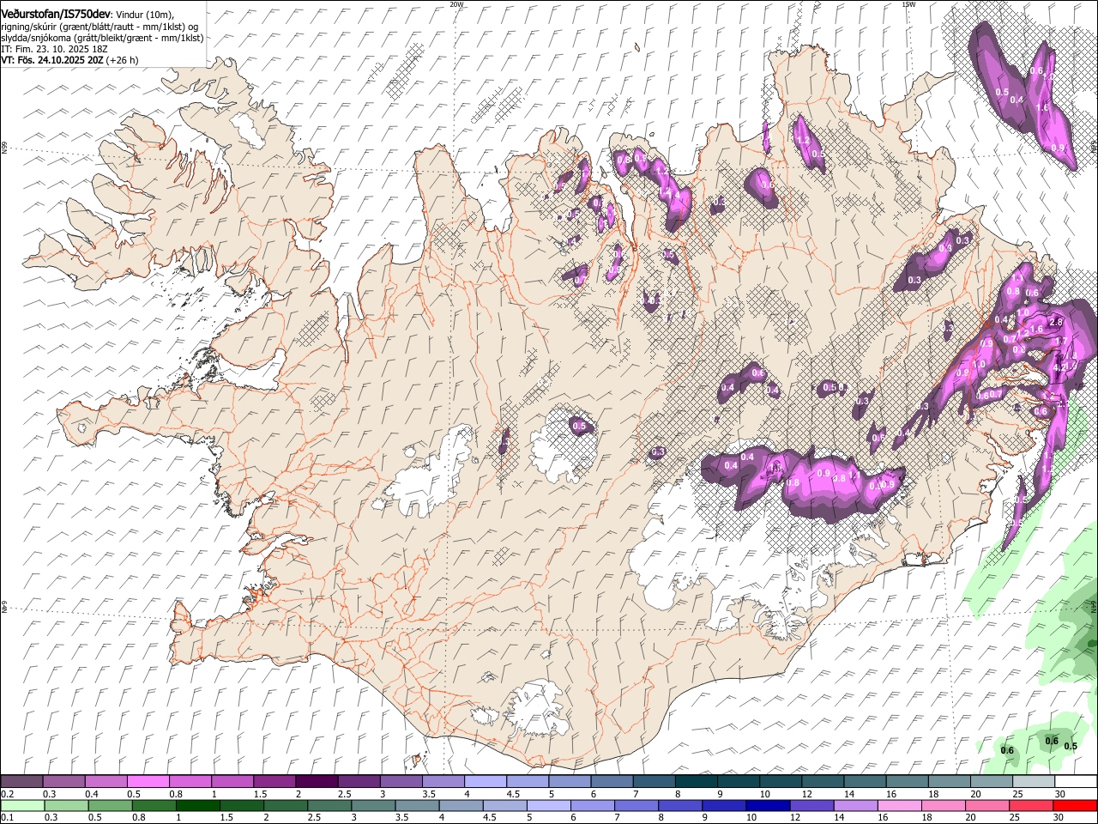Click the 30 label on the snow scale

tap(1059, 794)
